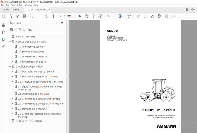Print the file with printer icon

click(x=24, y=16)
